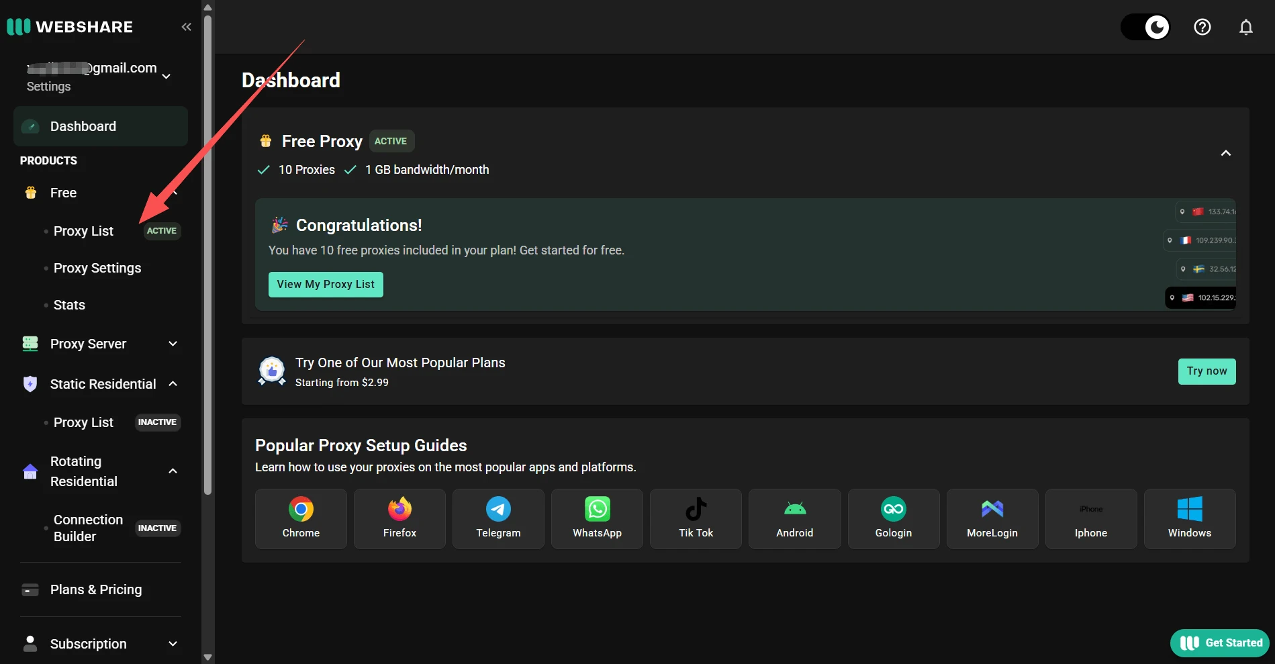Viewport: 1275px width, 664px height.
Task: Toggle dark mode switch in top bar
Action: click(x=1145, y=27)
